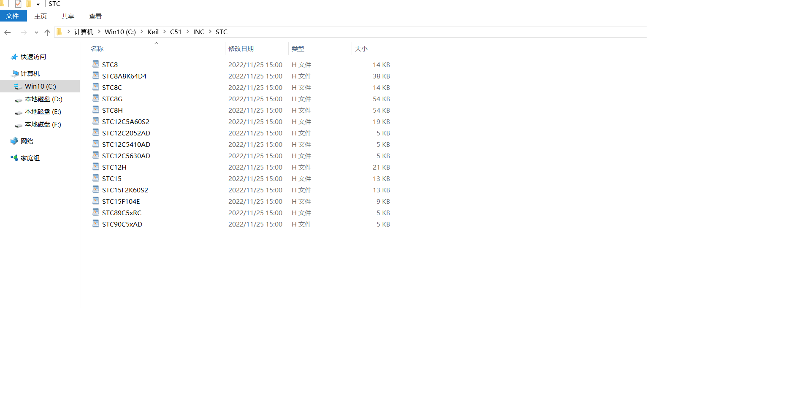Switch to the 共享 ribbon tab

[68, 16]
